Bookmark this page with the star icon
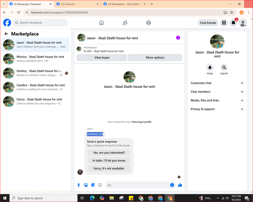 click(232, 13)
